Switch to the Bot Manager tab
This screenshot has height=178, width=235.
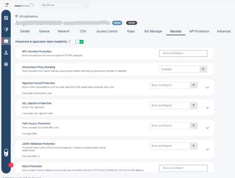(153, 31)
